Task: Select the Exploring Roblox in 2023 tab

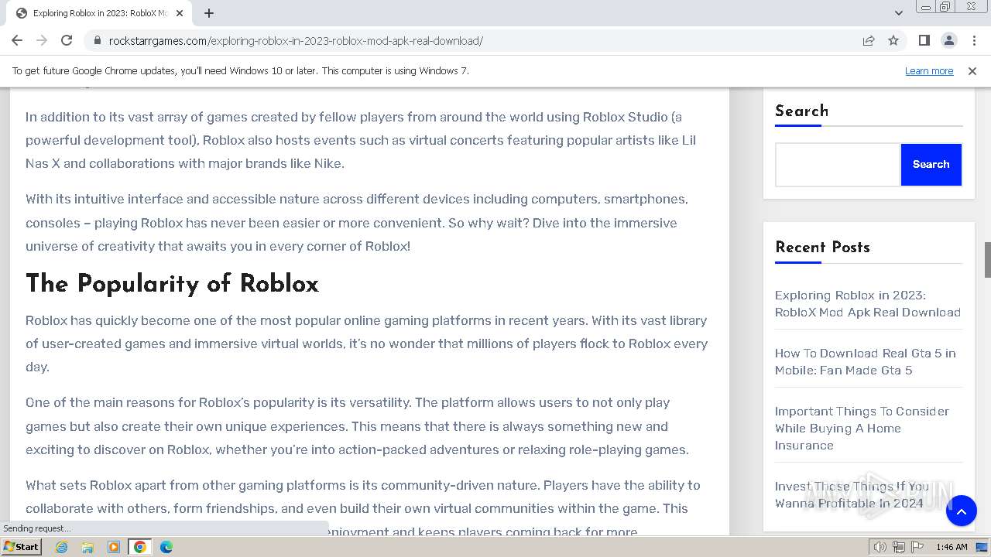Action: coord(101,13)
